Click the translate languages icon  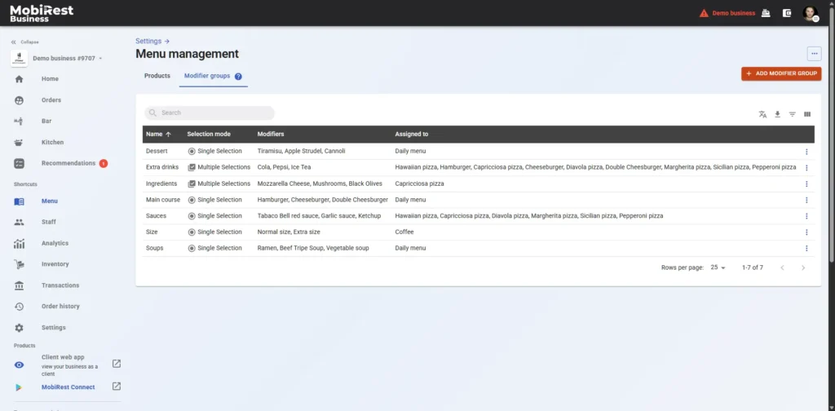click(x=762, y=114)
